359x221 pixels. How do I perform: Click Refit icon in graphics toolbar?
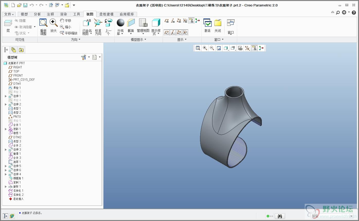click(198, 48)
